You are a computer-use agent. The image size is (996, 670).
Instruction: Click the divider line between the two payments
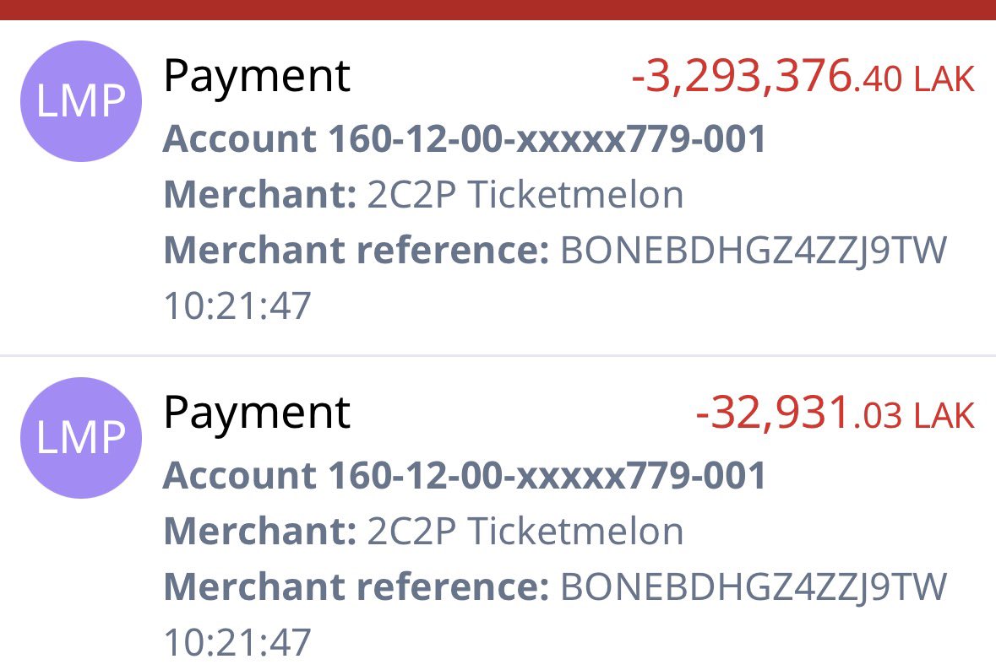(x=498, y=355)
